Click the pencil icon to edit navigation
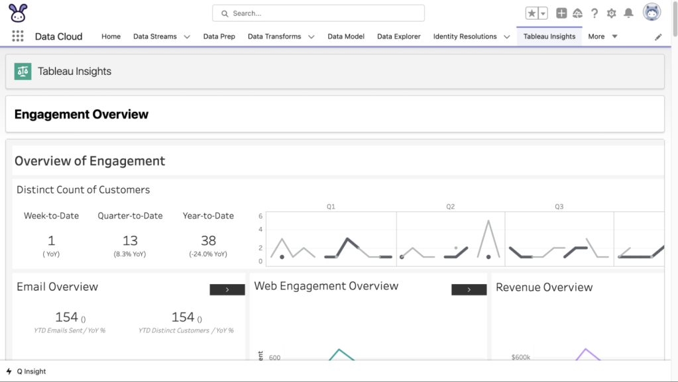 point(658,37)
